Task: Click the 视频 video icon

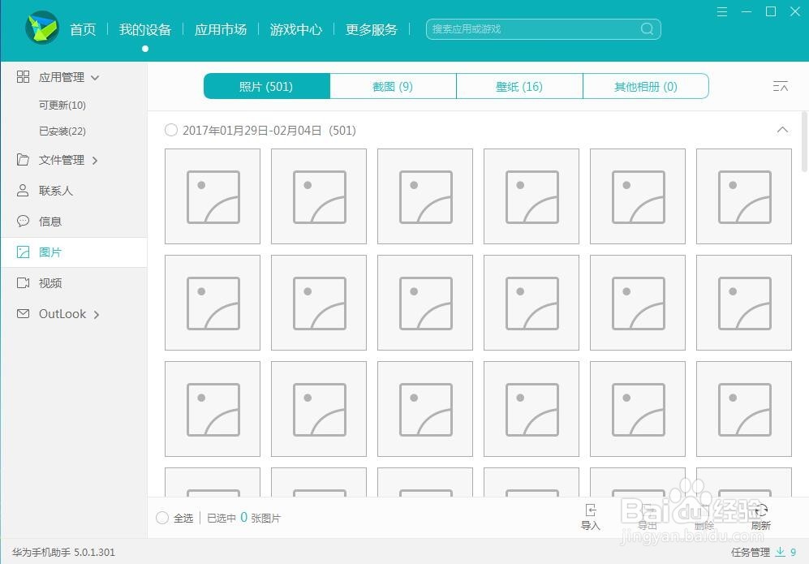Action: (23, 282)
